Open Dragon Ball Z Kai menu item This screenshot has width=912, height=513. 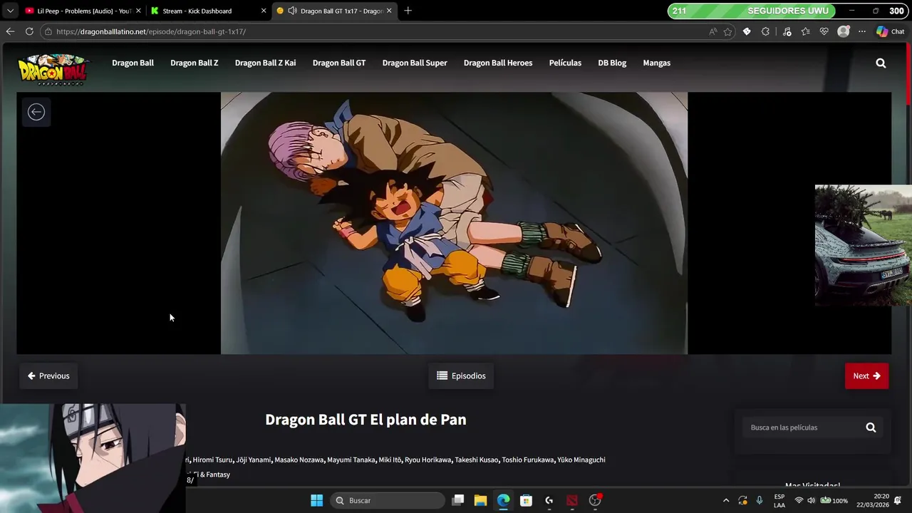click(265, 63)
